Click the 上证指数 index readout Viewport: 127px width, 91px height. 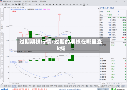[x=21, y=89]
